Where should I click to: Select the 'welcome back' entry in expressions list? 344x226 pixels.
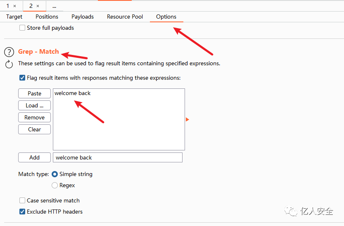pyautogui.click(x=73, y=93)
